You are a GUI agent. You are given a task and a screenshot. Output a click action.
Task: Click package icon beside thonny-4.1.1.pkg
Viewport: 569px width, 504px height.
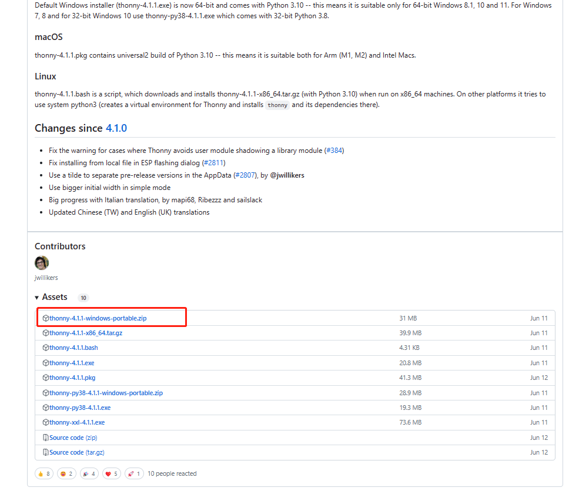46,378
